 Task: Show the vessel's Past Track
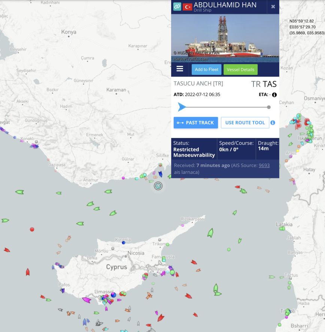(x=196, y=123)
